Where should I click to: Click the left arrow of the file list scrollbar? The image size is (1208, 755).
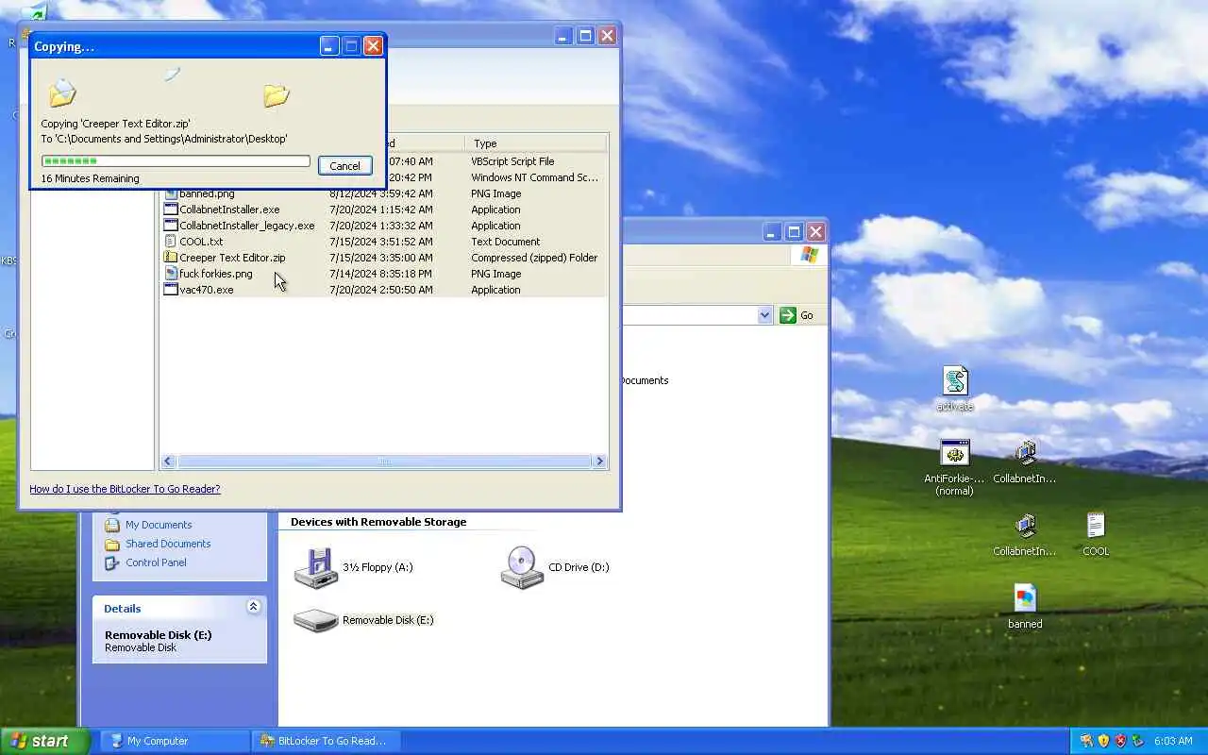point(169,461)
